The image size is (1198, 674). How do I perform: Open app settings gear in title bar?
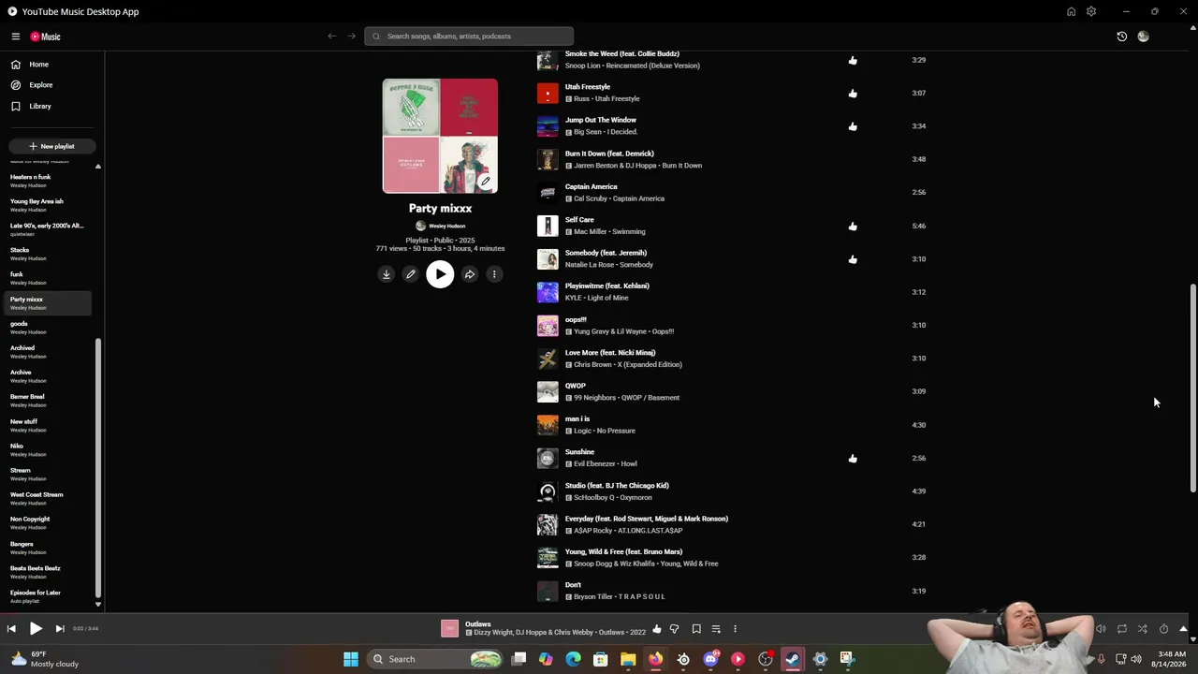point(1091,11)
